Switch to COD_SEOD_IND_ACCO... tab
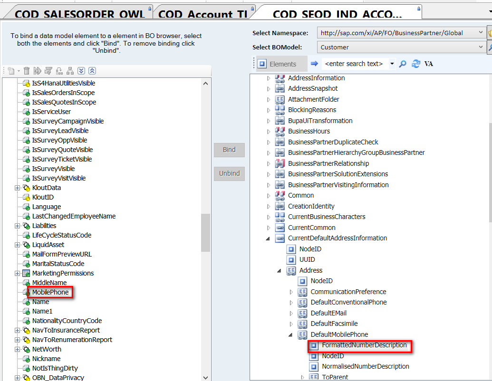This screenshot has width=492, height=381. click(x=338, y=13)
